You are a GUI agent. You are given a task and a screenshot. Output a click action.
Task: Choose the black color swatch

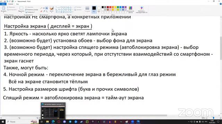pyautogui.click(x=103, y=7)
